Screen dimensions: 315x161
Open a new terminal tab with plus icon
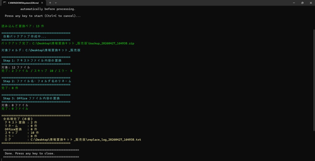click(x=50, y=3)
